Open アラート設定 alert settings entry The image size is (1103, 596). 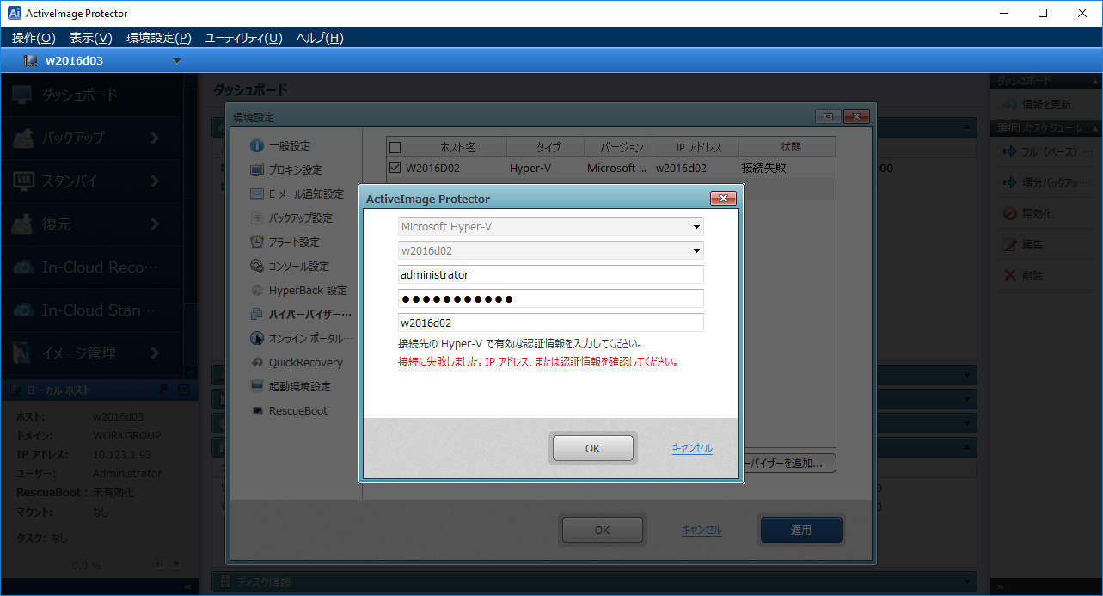[x=285, y=242]
